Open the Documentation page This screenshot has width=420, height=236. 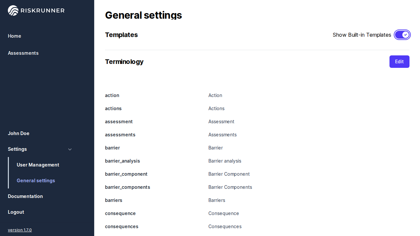click(x=25, y=196)
